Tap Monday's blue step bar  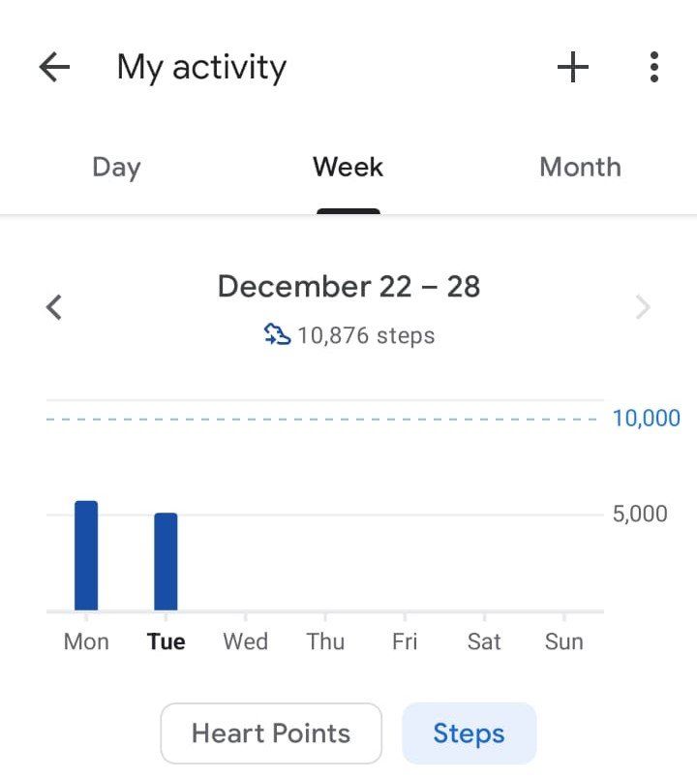(86, 555)
